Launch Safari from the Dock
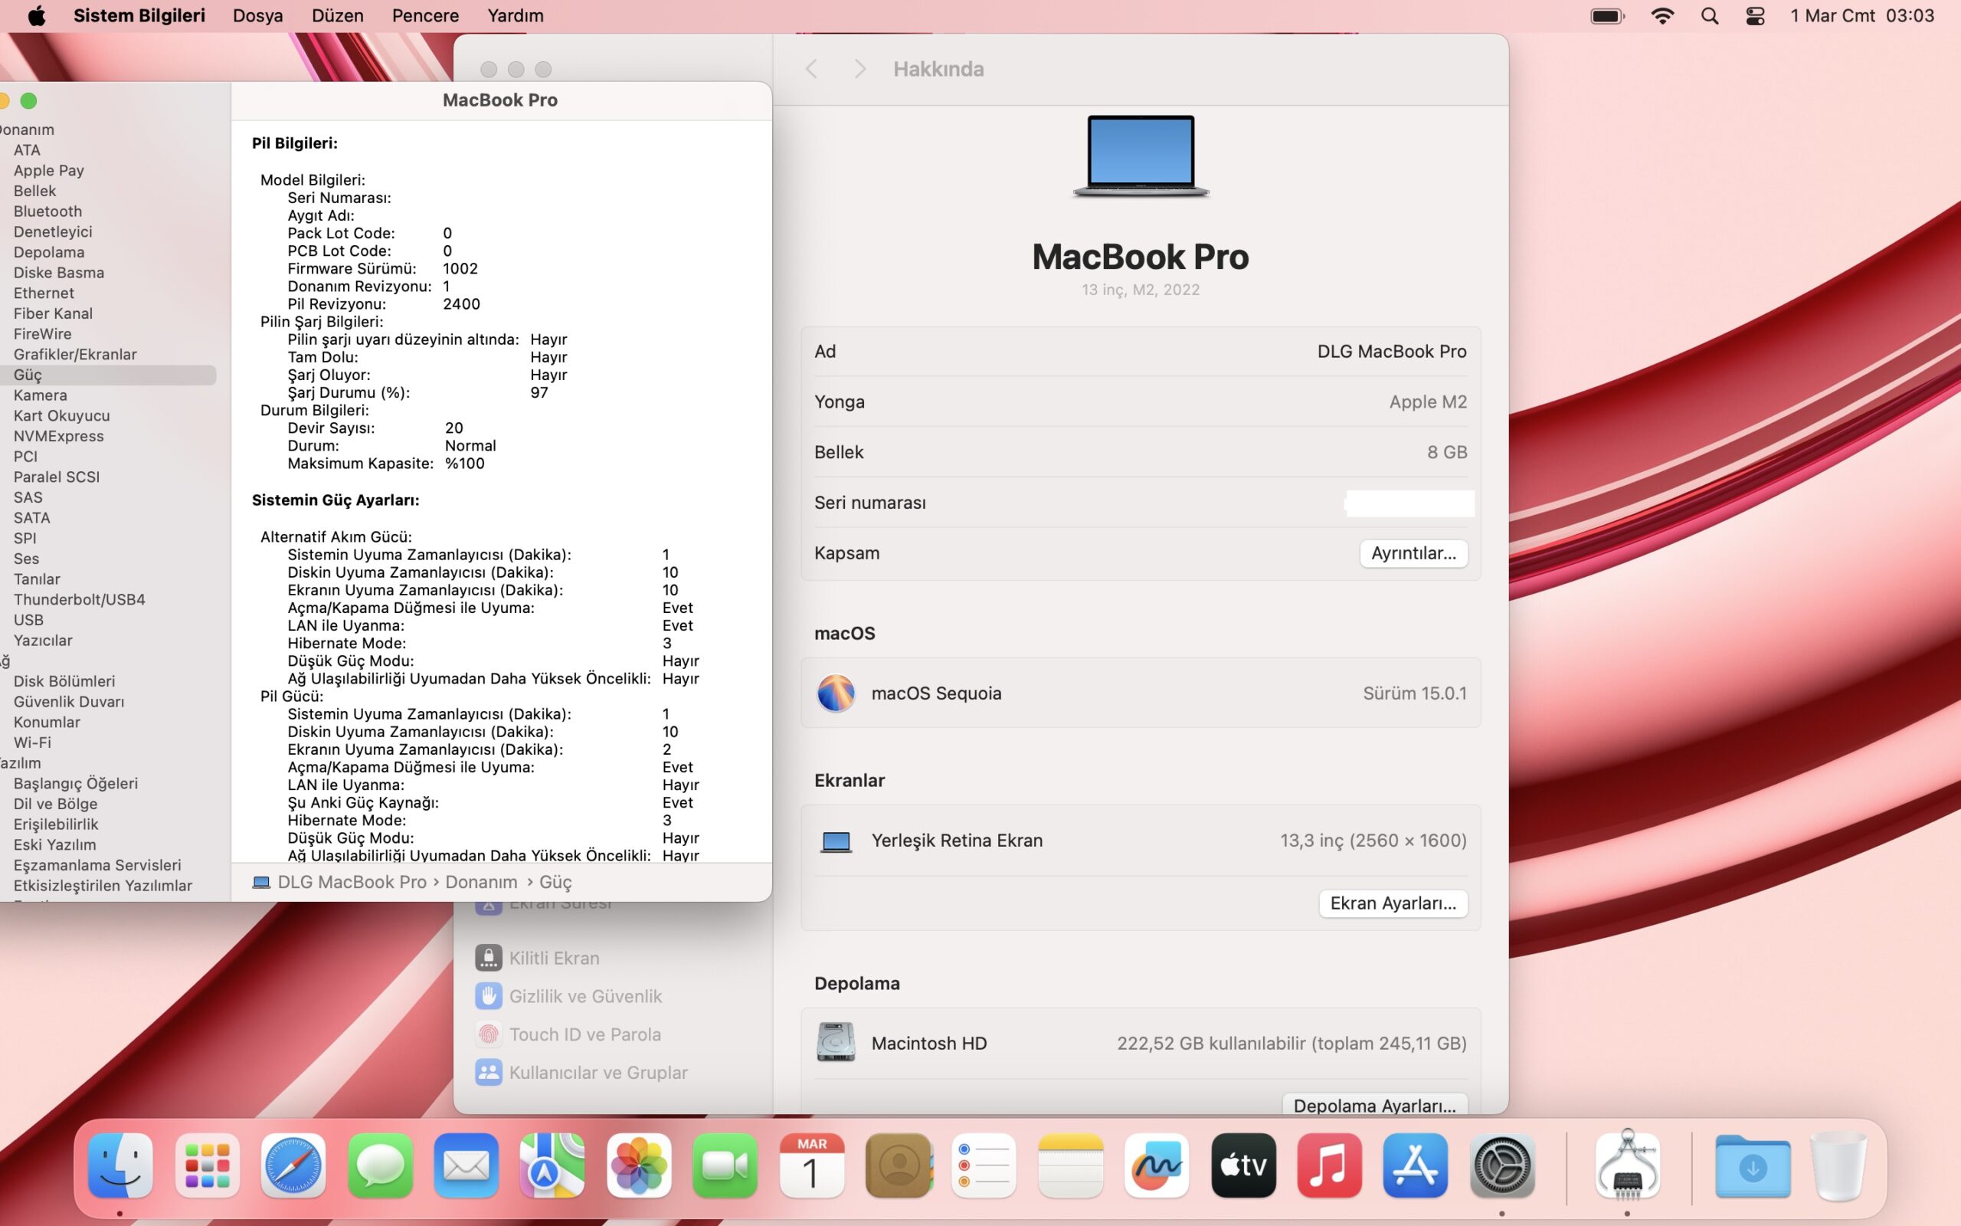Viewport: 1961px width, 1226px height. (293, 1166)
